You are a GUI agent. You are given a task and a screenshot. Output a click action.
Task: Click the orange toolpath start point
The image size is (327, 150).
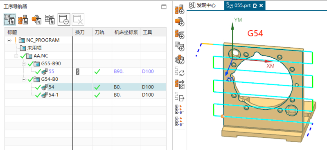(222, 116)
